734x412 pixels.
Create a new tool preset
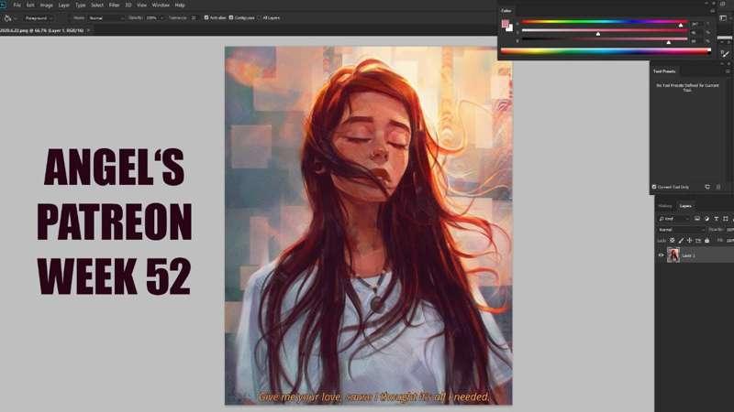click(707, 187)
